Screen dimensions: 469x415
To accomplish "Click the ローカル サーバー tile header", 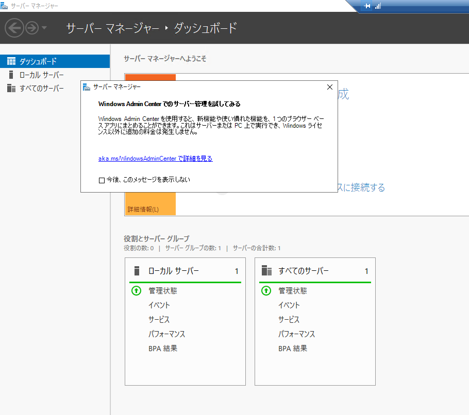I will [x=185, y=271].
